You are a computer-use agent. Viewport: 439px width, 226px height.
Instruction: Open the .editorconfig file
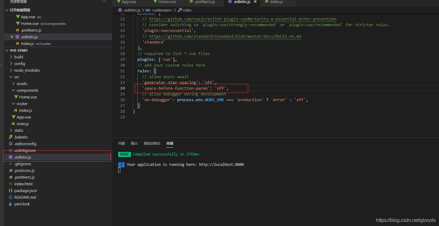pyautogui.click(x=25, y=144)
